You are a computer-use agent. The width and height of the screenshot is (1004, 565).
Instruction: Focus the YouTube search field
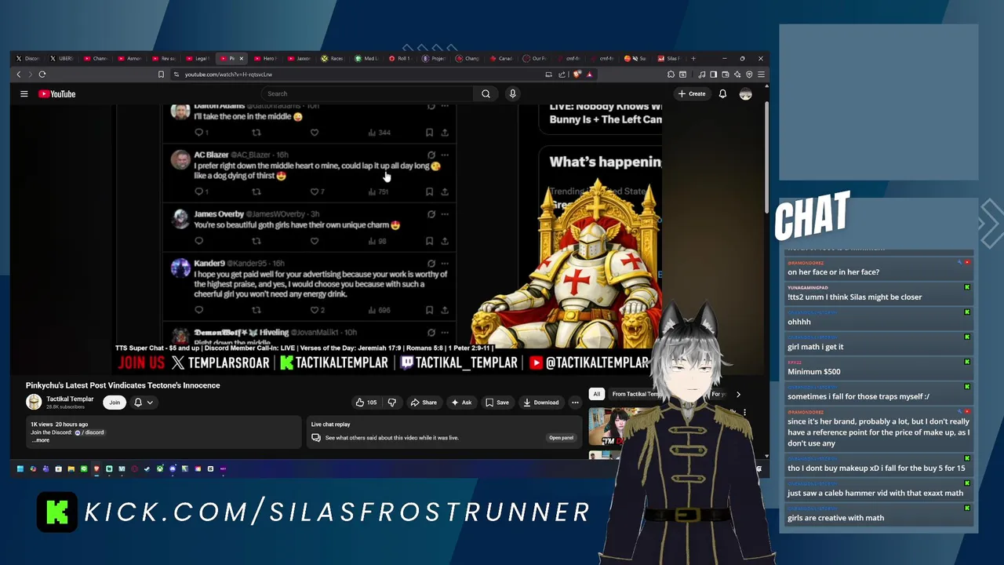(368, 94)
